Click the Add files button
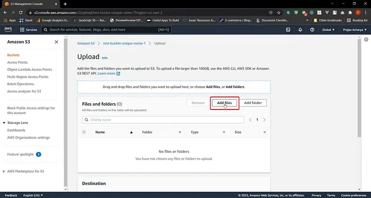The image size is (371, 198). point(224,103)
